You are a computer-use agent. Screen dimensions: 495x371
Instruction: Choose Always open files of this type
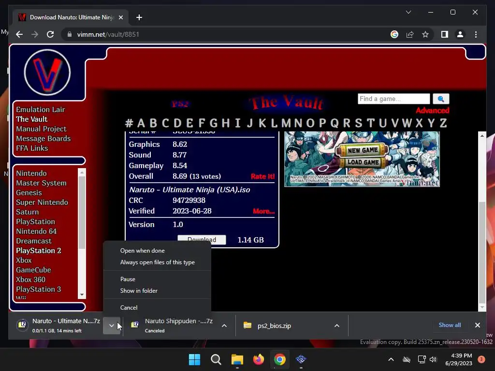click(157, 262)
